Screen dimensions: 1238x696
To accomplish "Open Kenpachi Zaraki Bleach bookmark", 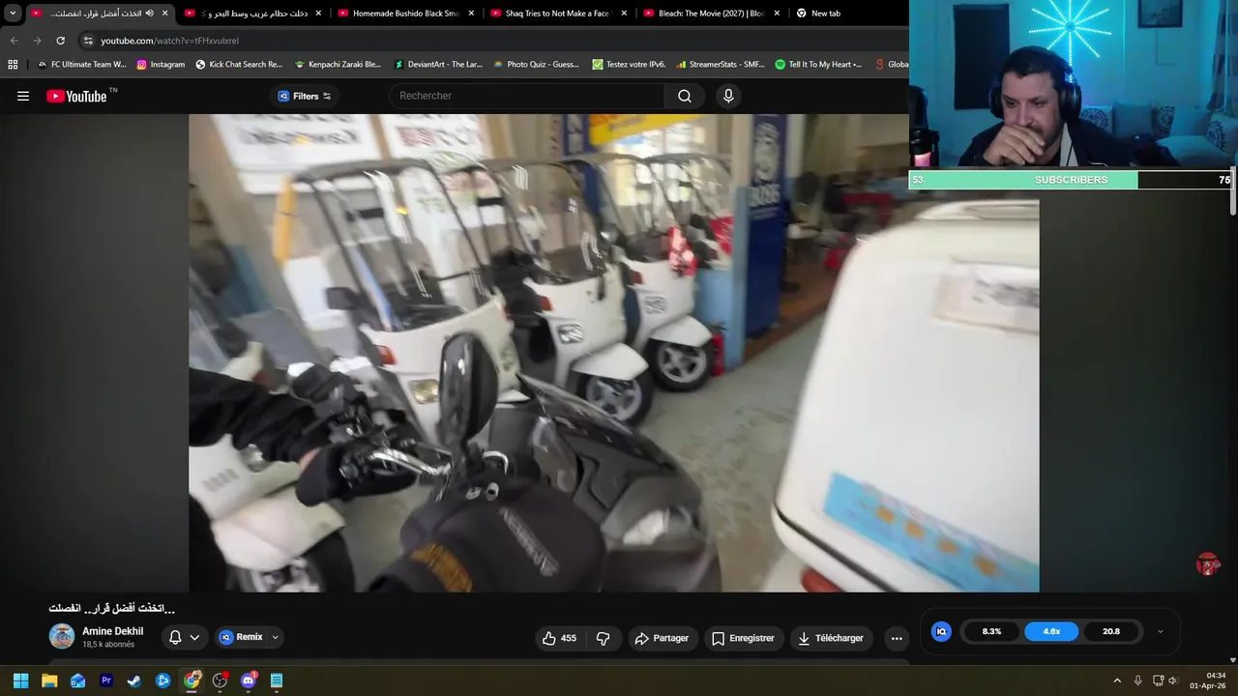I will [x=338, y=65].
